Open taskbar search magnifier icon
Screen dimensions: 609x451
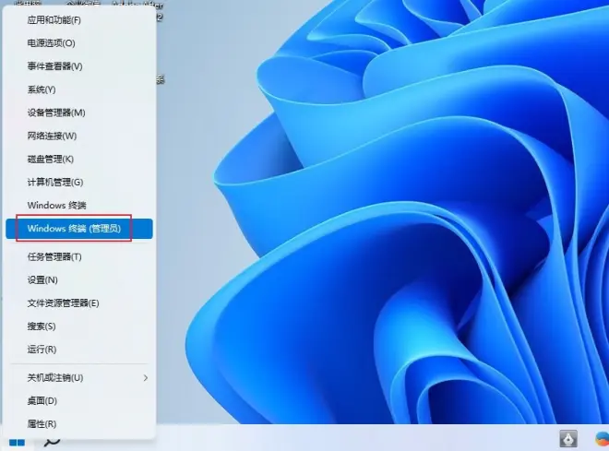(52, 442)
